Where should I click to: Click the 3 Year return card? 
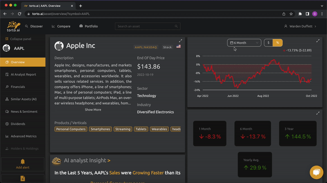pyautogui.click(x=298, y=134)
